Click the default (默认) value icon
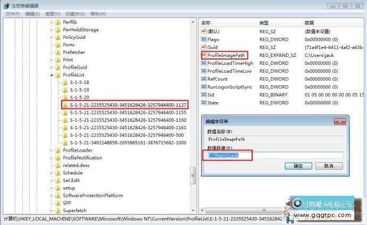 (x=204, y=31)
